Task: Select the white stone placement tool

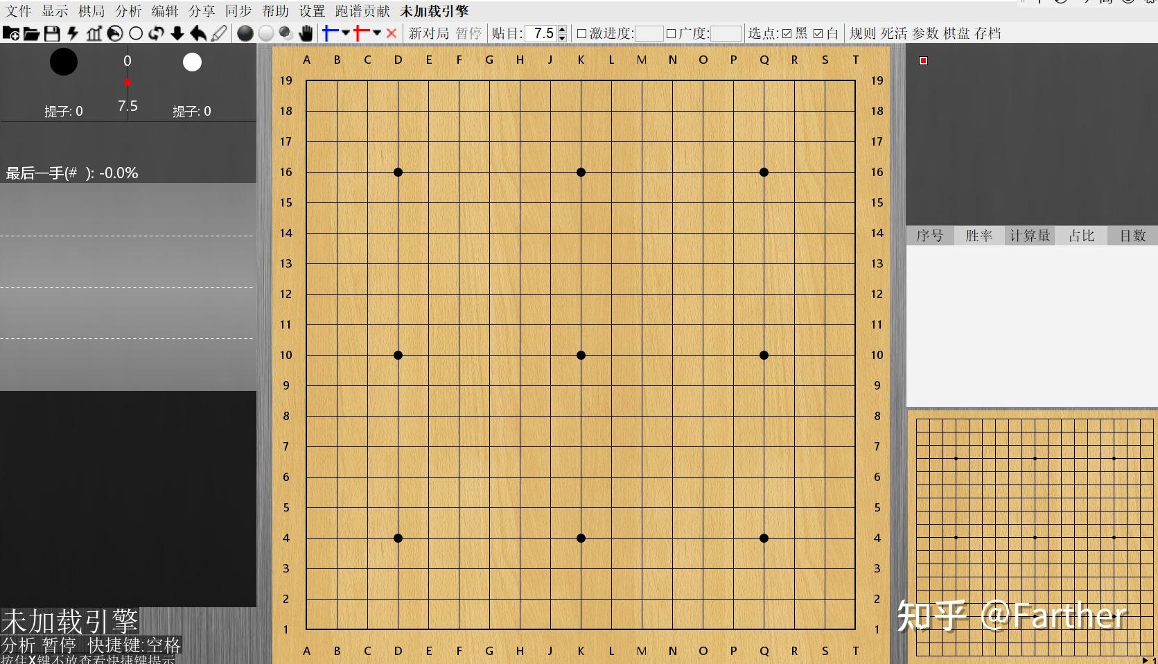Action: [265, 33]
